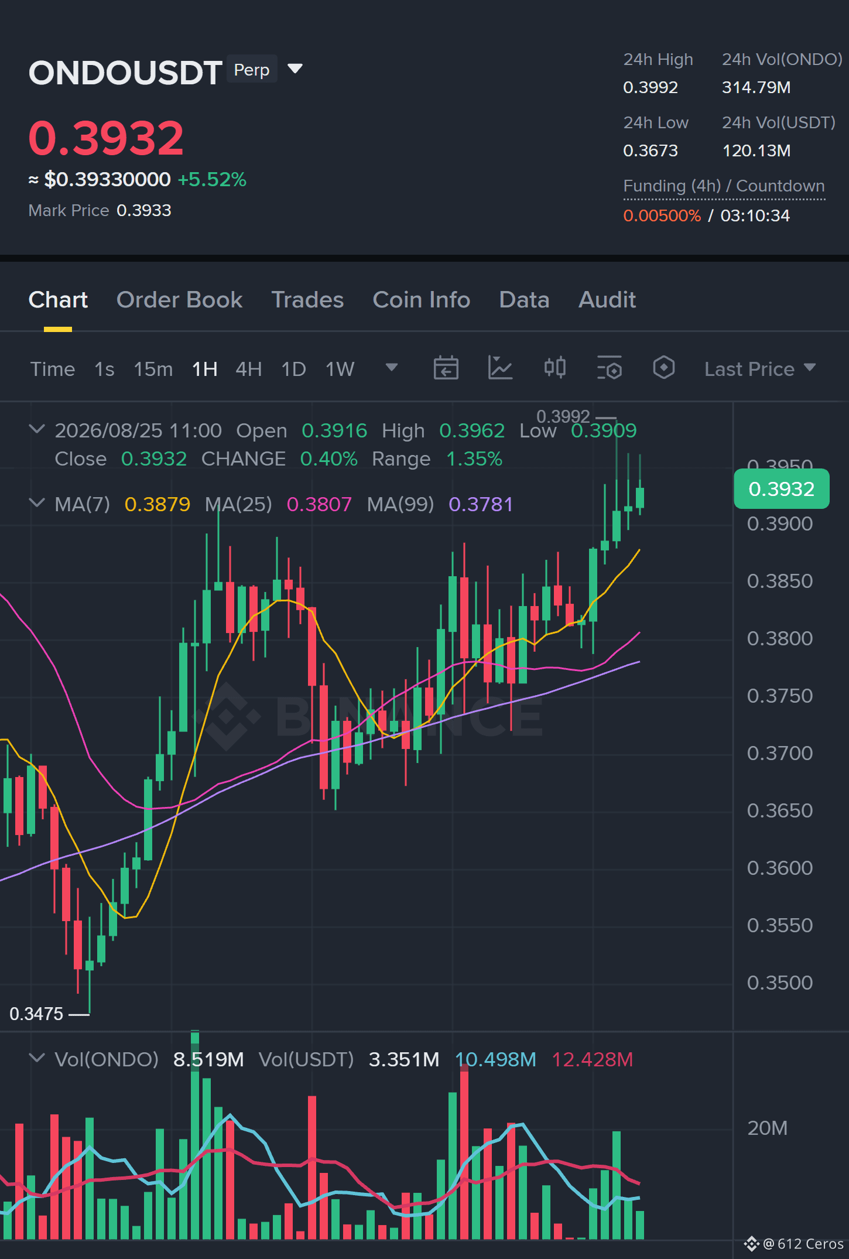Screen dimensions: 849x1259
Task: Click the hexagon chart tools icon
Action: (x=664, y=368)
